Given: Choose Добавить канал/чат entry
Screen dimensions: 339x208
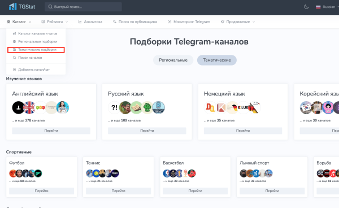Looking at the screenshot, I should click(36, 70).
